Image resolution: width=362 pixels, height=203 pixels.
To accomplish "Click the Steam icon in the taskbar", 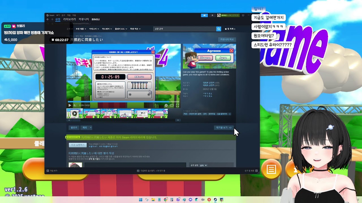I will tap(215, 200).
